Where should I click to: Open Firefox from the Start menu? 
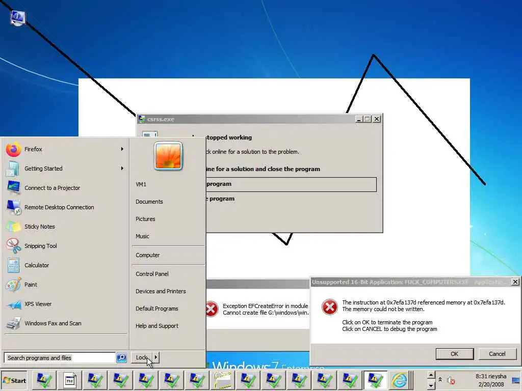point(65,149)
